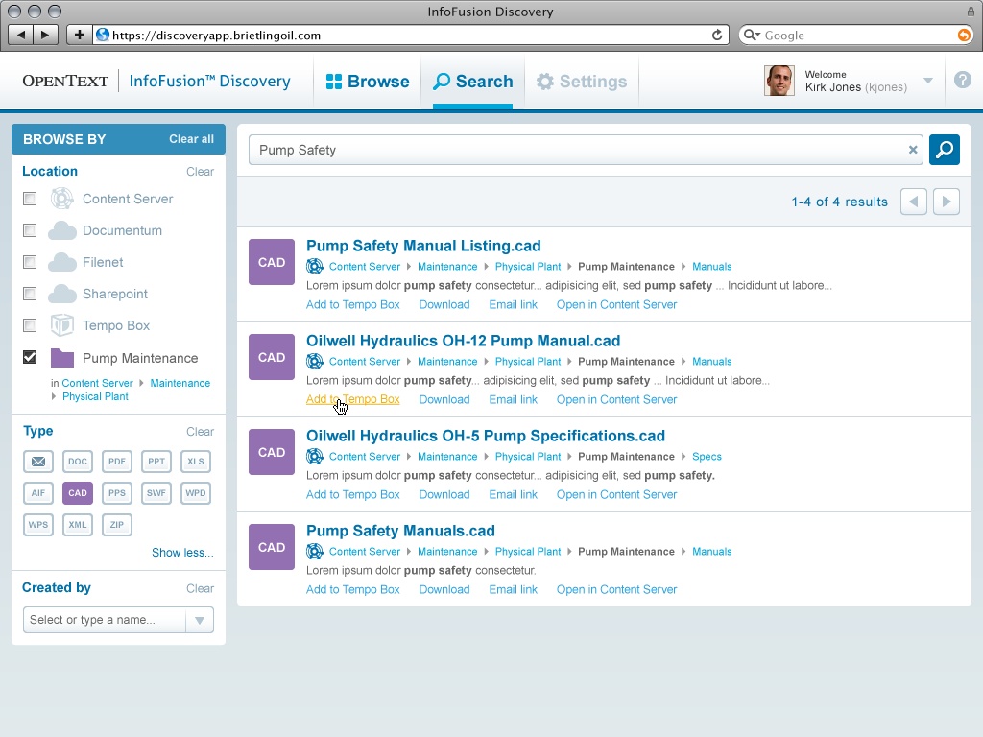
Task: Click the Content Server location icon in sidebar
Action: pyautogui.click(x=62, y=199)
